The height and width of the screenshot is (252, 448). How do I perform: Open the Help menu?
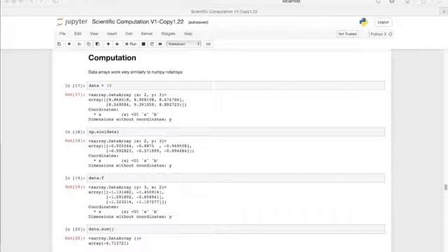click(x=188, y=34)
